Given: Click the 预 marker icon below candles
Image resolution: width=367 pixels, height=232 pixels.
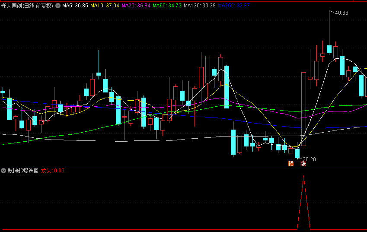Looking at the screenshot, I should 290,163.
